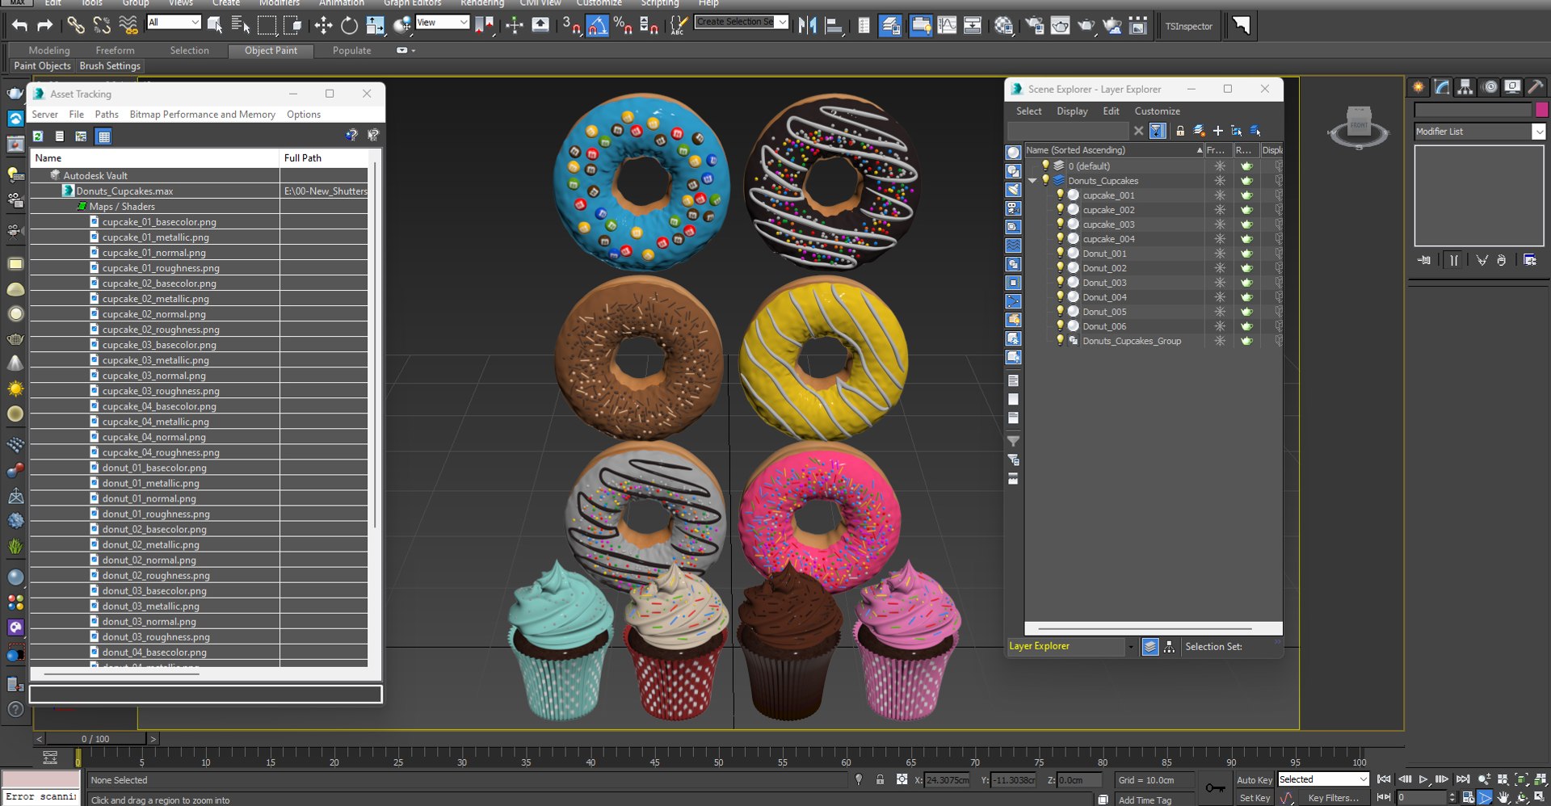
Task: Toggle Renderable teapot for cupcake_003
Action: pyautogui.click(x=1246, y=225)
